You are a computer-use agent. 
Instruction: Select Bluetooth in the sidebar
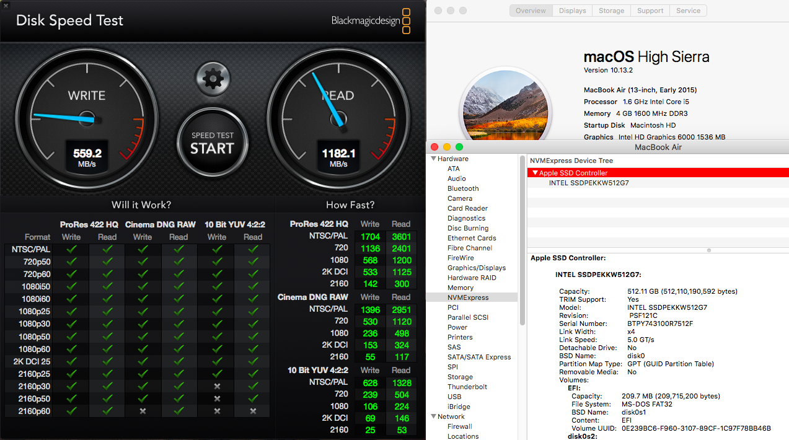tap(463, 188)
